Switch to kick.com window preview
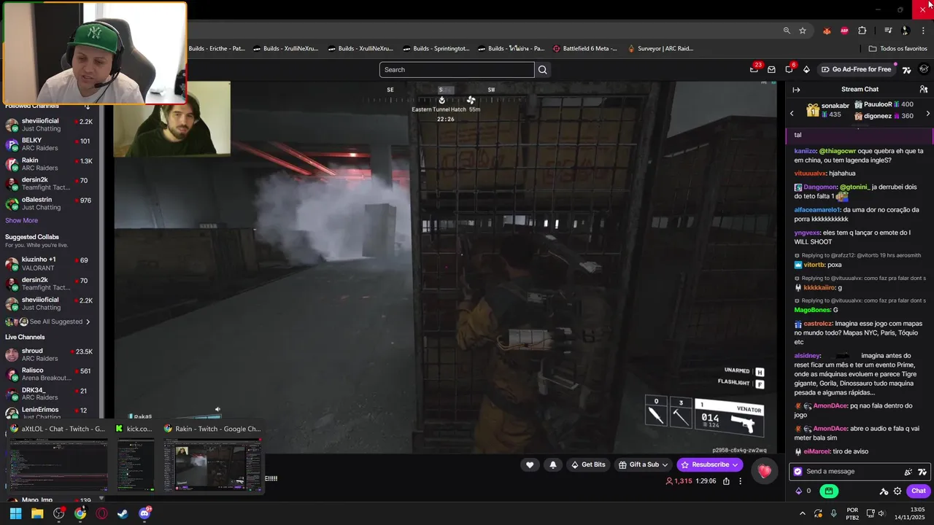The width and height of the screenshot is (934, 525). tap(136, 458)
